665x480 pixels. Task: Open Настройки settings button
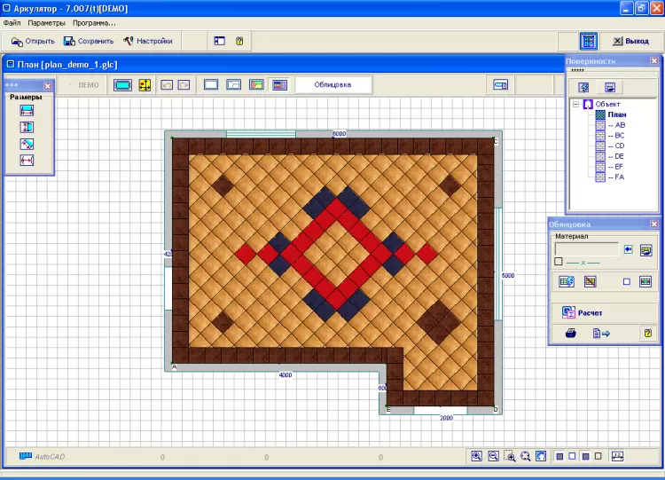(x=147, y=41)
